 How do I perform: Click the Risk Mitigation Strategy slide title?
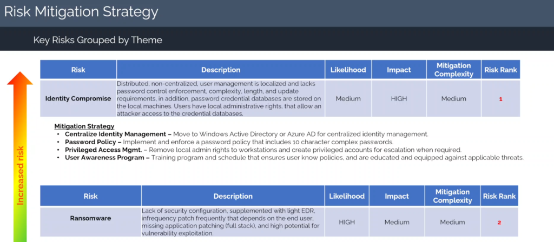click(x=81, y=11)
